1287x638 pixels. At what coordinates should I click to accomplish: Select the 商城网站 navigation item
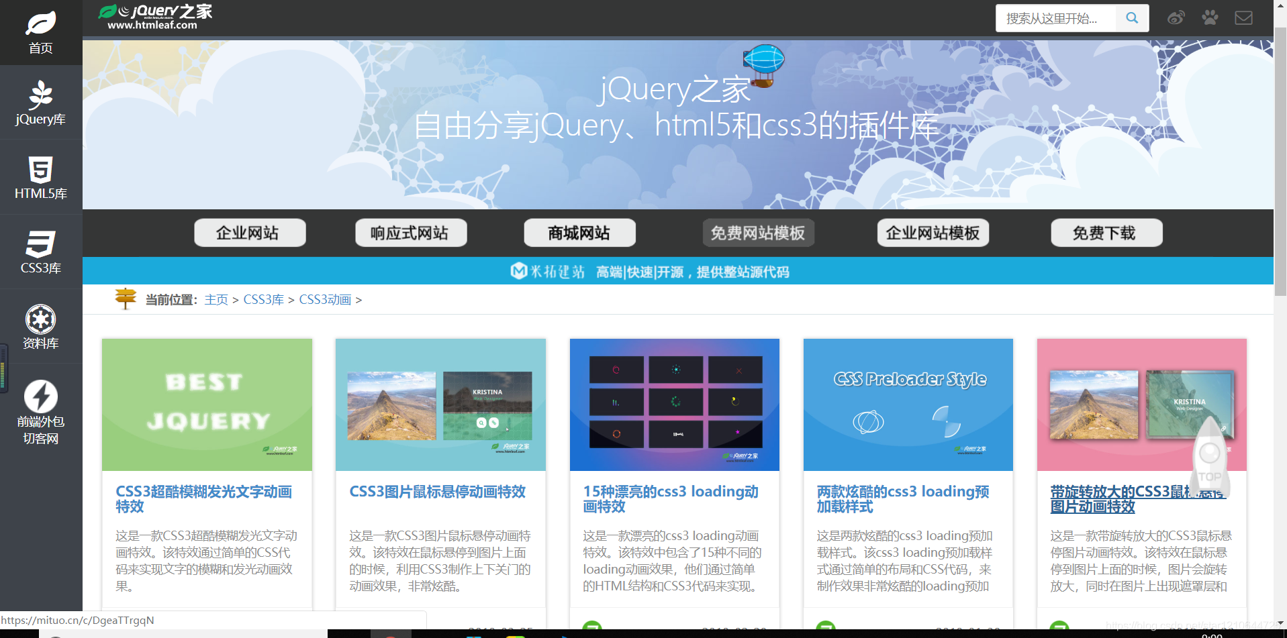click(579, 233)
